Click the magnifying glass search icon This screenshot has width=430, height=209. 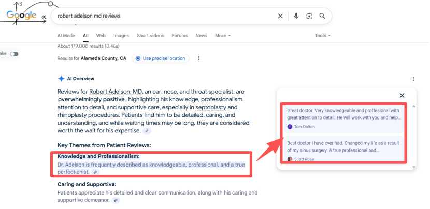click(x=322, y=16)
